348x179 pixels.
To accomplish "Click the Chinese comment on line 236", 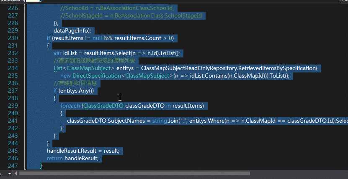I will 75,83.
